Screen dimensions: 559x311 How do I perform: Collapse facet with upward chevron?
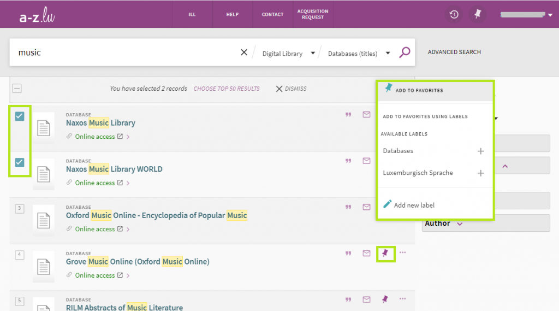tap(505, 166)
